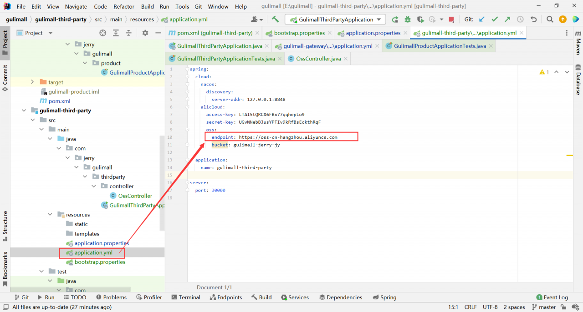
Task: Open the Terminal tool window
Action: [x=186, y=297]
